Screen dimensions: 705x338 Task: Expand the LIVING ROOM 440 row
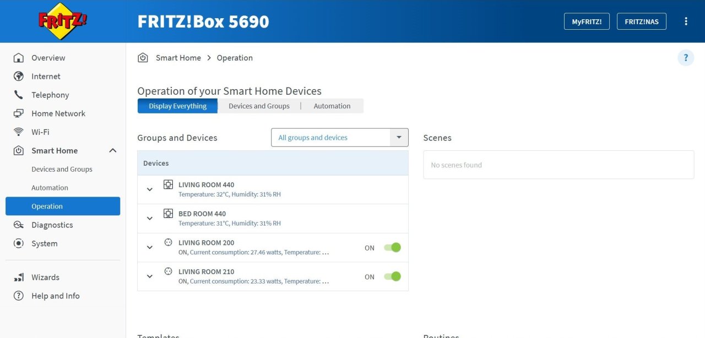pyautogui.click(x=150, y=189)
